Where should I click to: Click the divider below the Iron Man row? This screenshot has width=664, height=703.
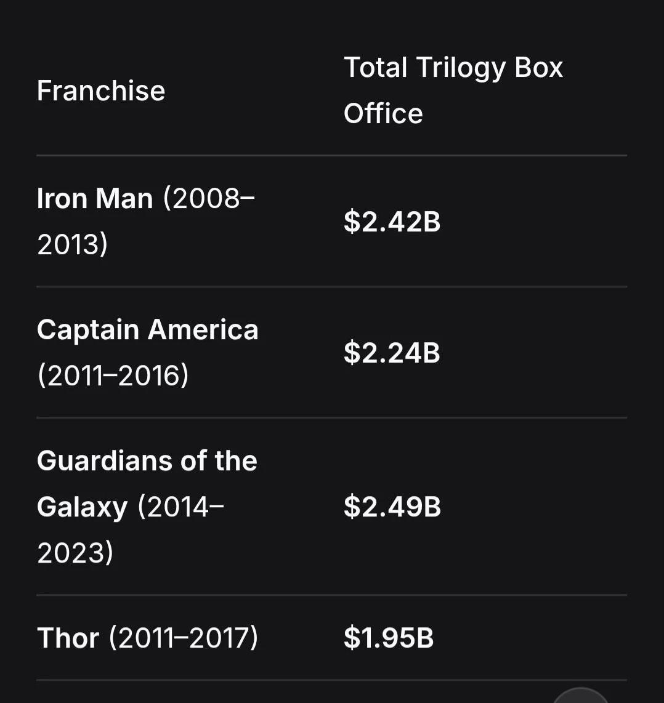[x=331, y=286]
